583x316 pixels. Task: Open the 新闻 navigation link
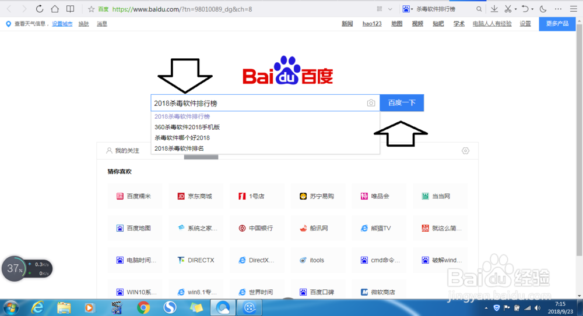click(x=347, y=24)
